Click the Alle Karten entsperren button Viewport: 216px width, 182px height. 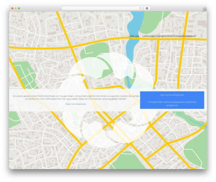click(x=172, y=95)
